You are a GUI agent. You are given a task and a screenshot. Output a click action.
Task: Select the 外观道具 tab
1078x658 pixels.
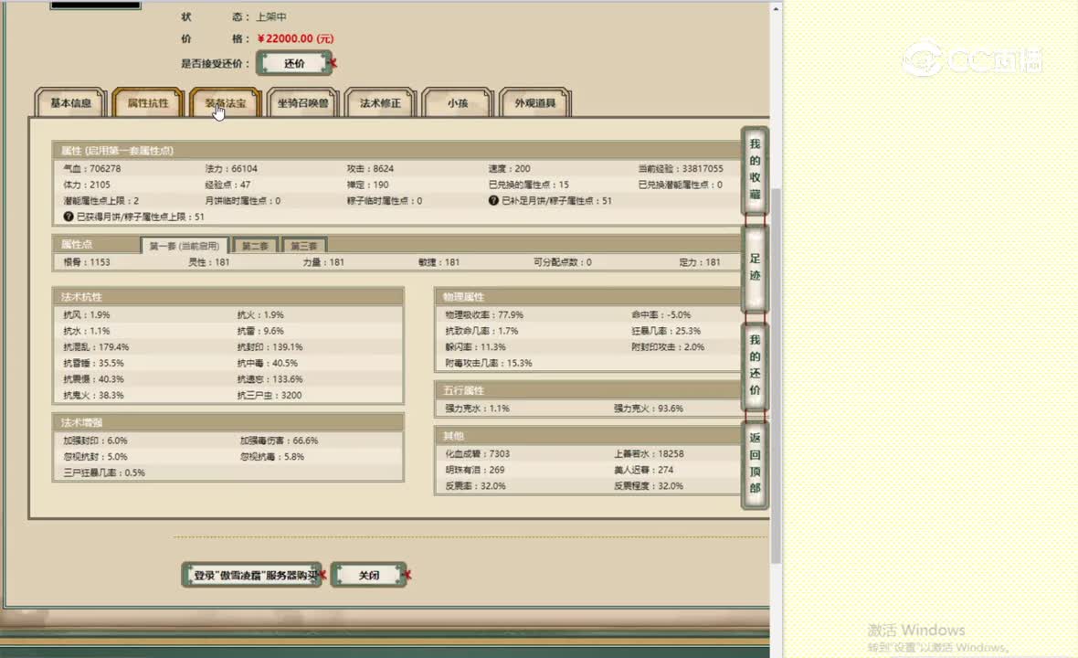coord(534,102)
